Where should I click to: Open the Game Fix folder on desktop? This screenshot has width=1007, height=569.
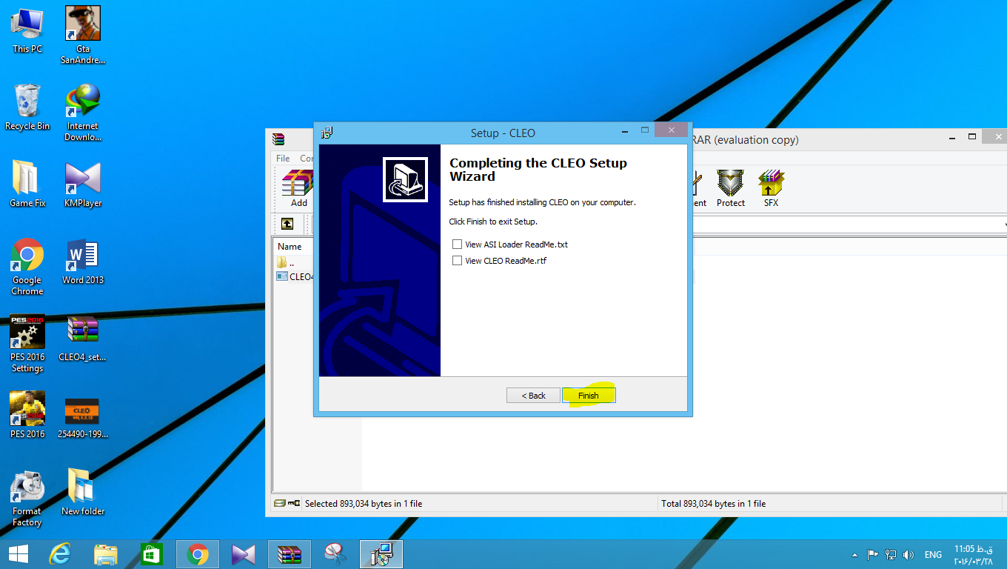(27, 184)
